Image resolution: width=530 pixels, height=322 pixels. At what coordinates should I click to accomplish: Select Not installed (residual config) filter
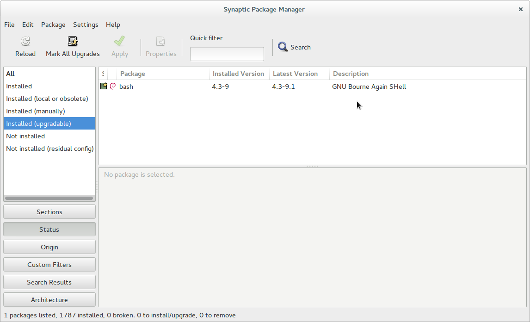pyautogui.click(x=49, y=149)
